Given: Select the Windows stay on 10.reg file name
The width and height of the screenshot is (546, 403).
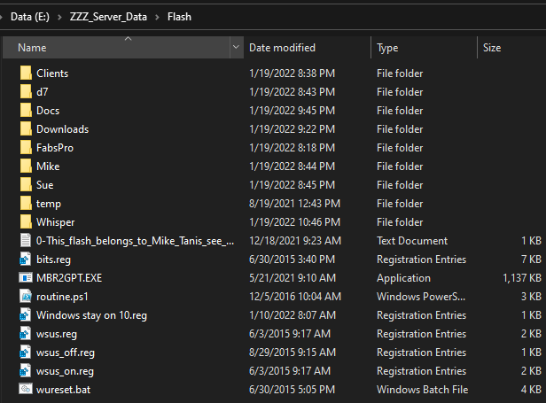Looking at the screenshot, I should tap(91, 315).
